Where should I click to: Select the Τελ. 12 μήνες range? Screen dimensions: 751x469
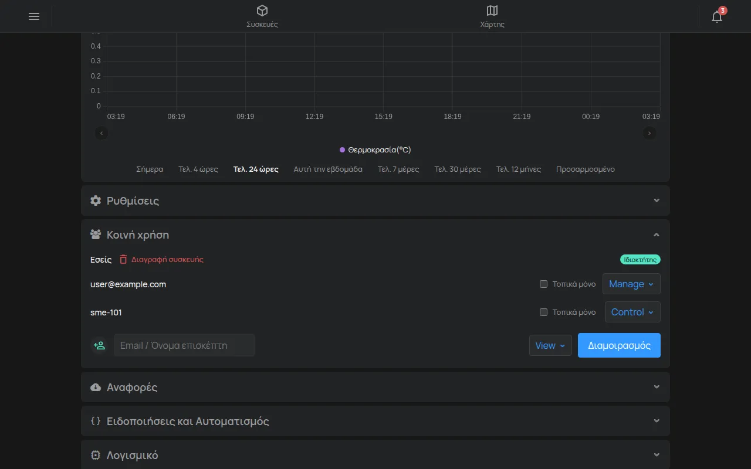pyautogui.click(x=519, y=169)
